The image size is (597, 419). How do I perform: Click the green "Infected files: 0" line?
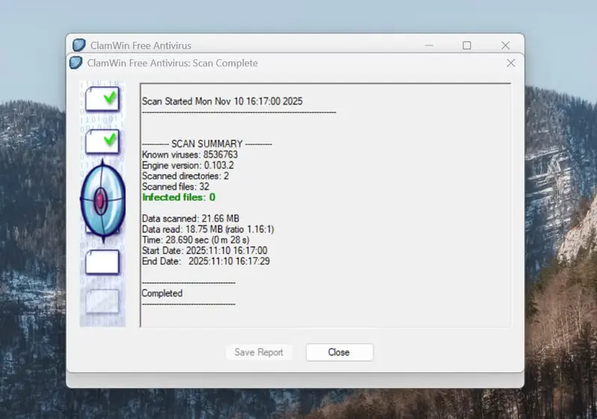pos(178,197)
